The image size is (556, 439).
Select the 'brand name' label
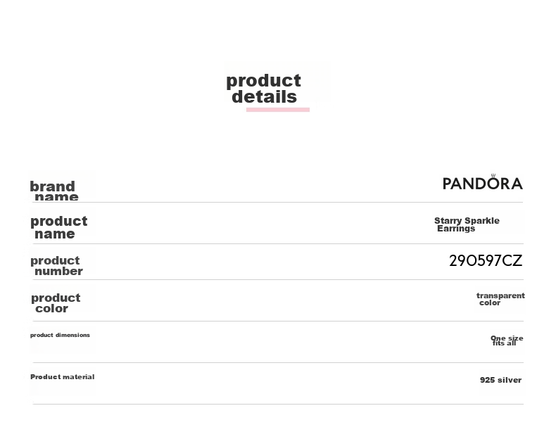54,191
